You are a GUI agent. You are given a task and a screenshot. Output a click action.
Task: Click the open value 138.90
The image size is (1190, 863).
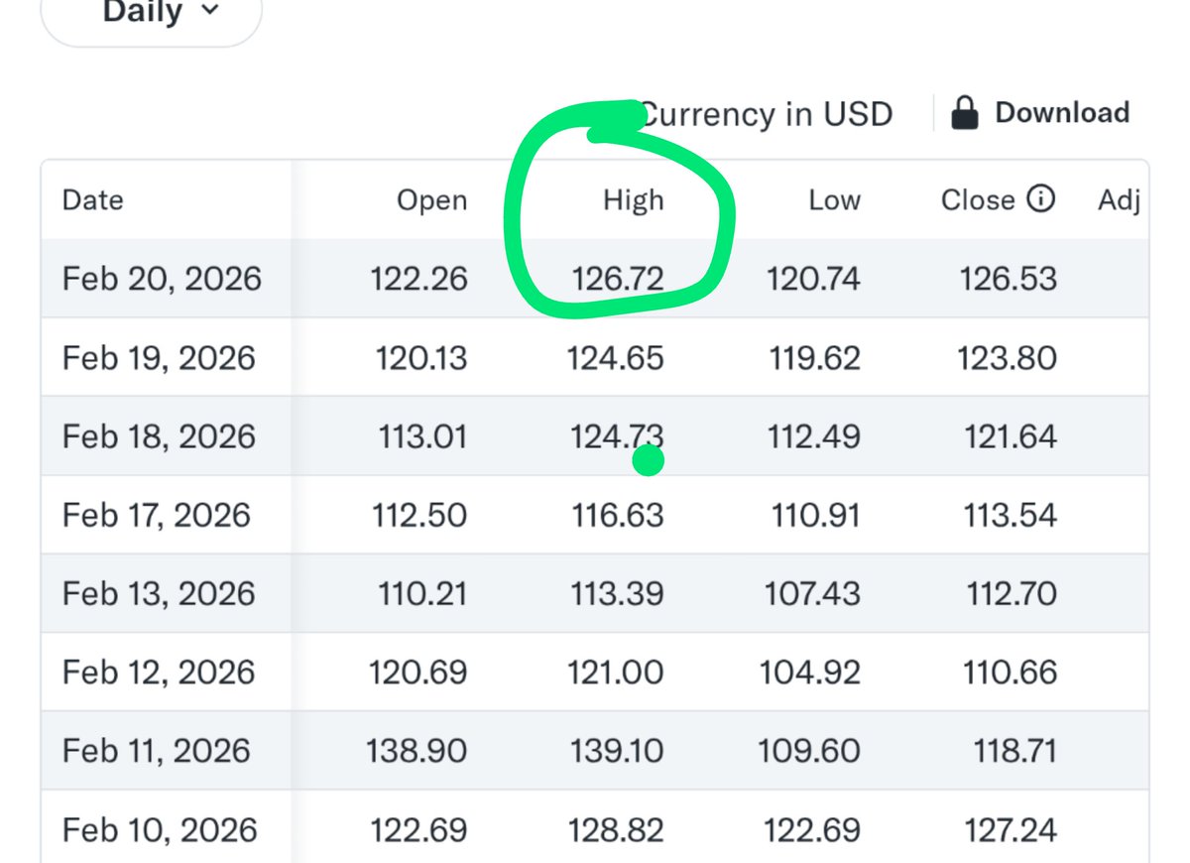pos(418,751)
